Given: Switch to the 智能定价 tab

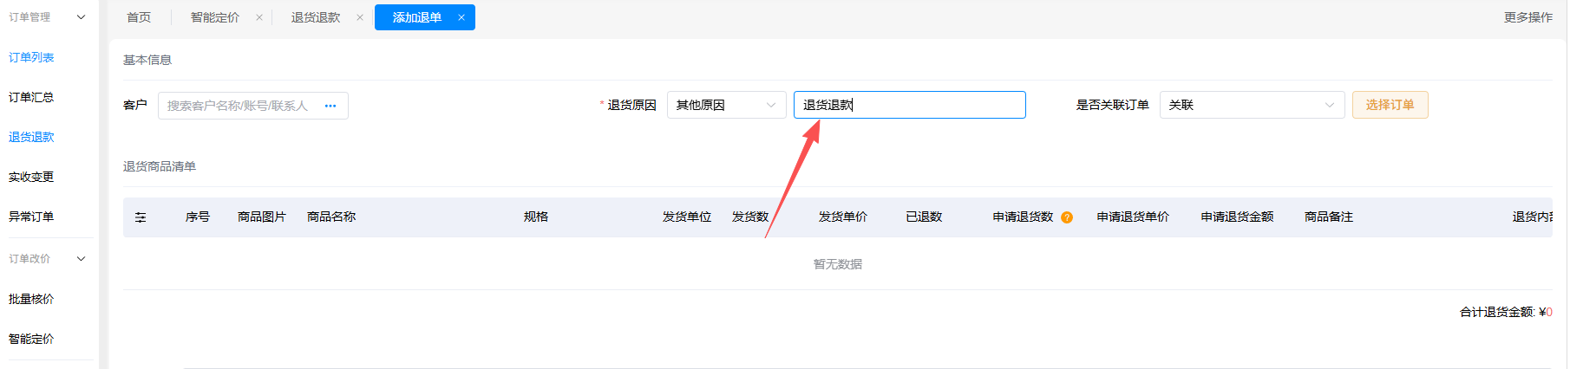Looking at the screenshot, I should pos(214,17).
